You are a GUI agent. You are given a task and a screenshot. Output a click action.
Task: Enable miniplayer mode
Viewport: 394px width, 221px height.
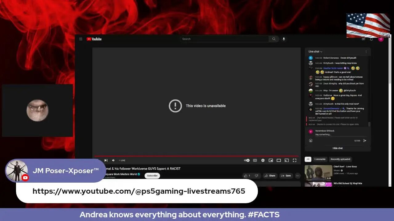pos(271,160)
